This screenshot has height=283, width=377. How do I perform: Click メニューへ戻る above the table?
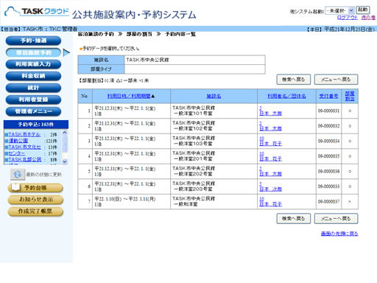(x=336, y=80)
